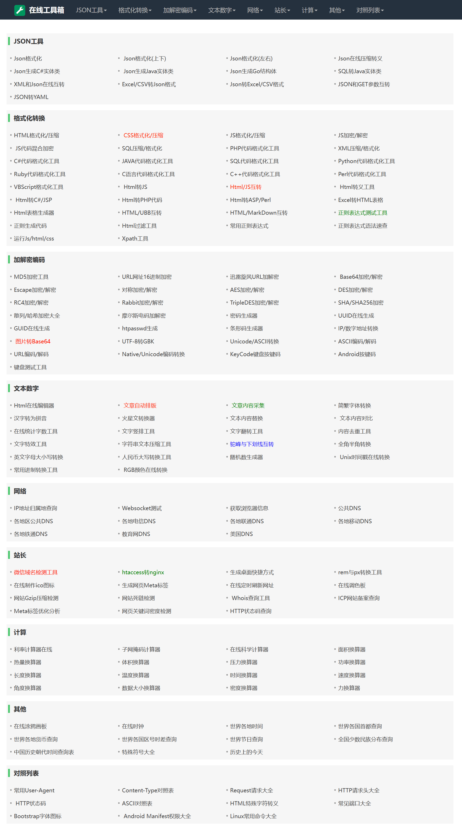Open 图片转Base64 tool

(33, 342)
